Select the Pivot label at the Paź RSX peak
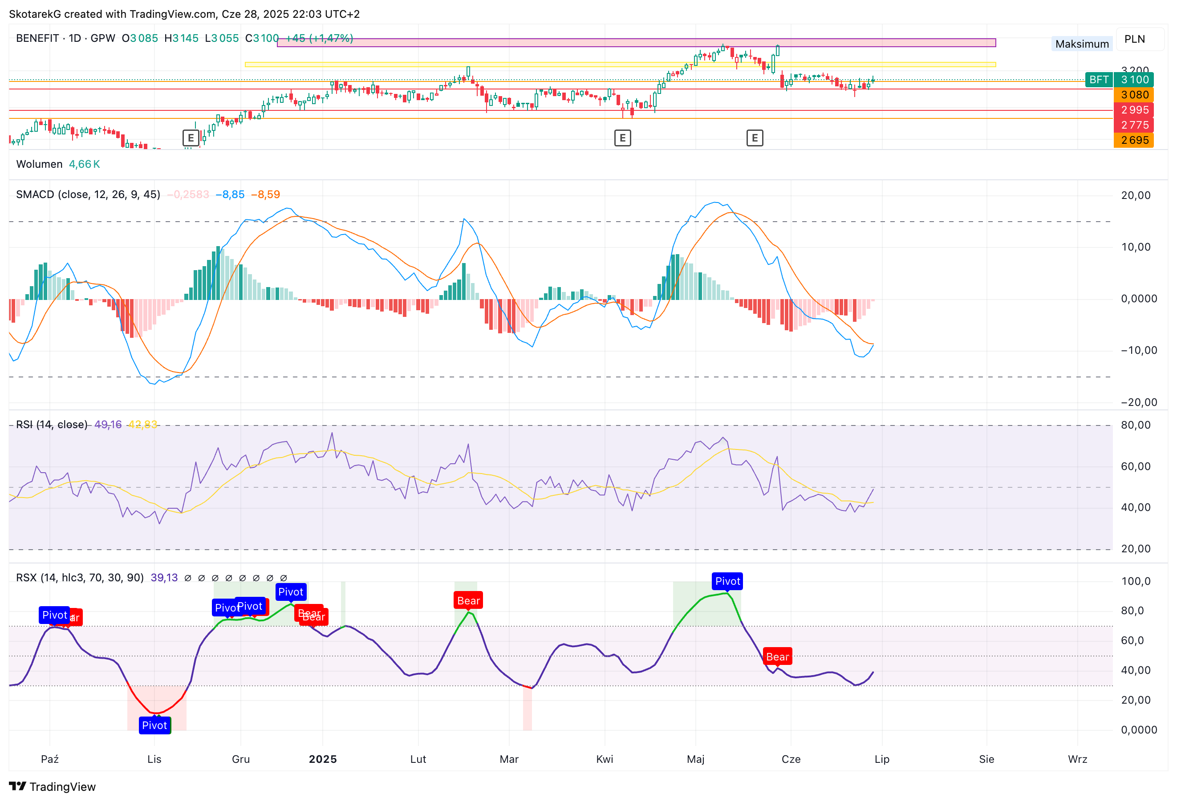This screenshot has height=802, width=1177. point(54,615)
